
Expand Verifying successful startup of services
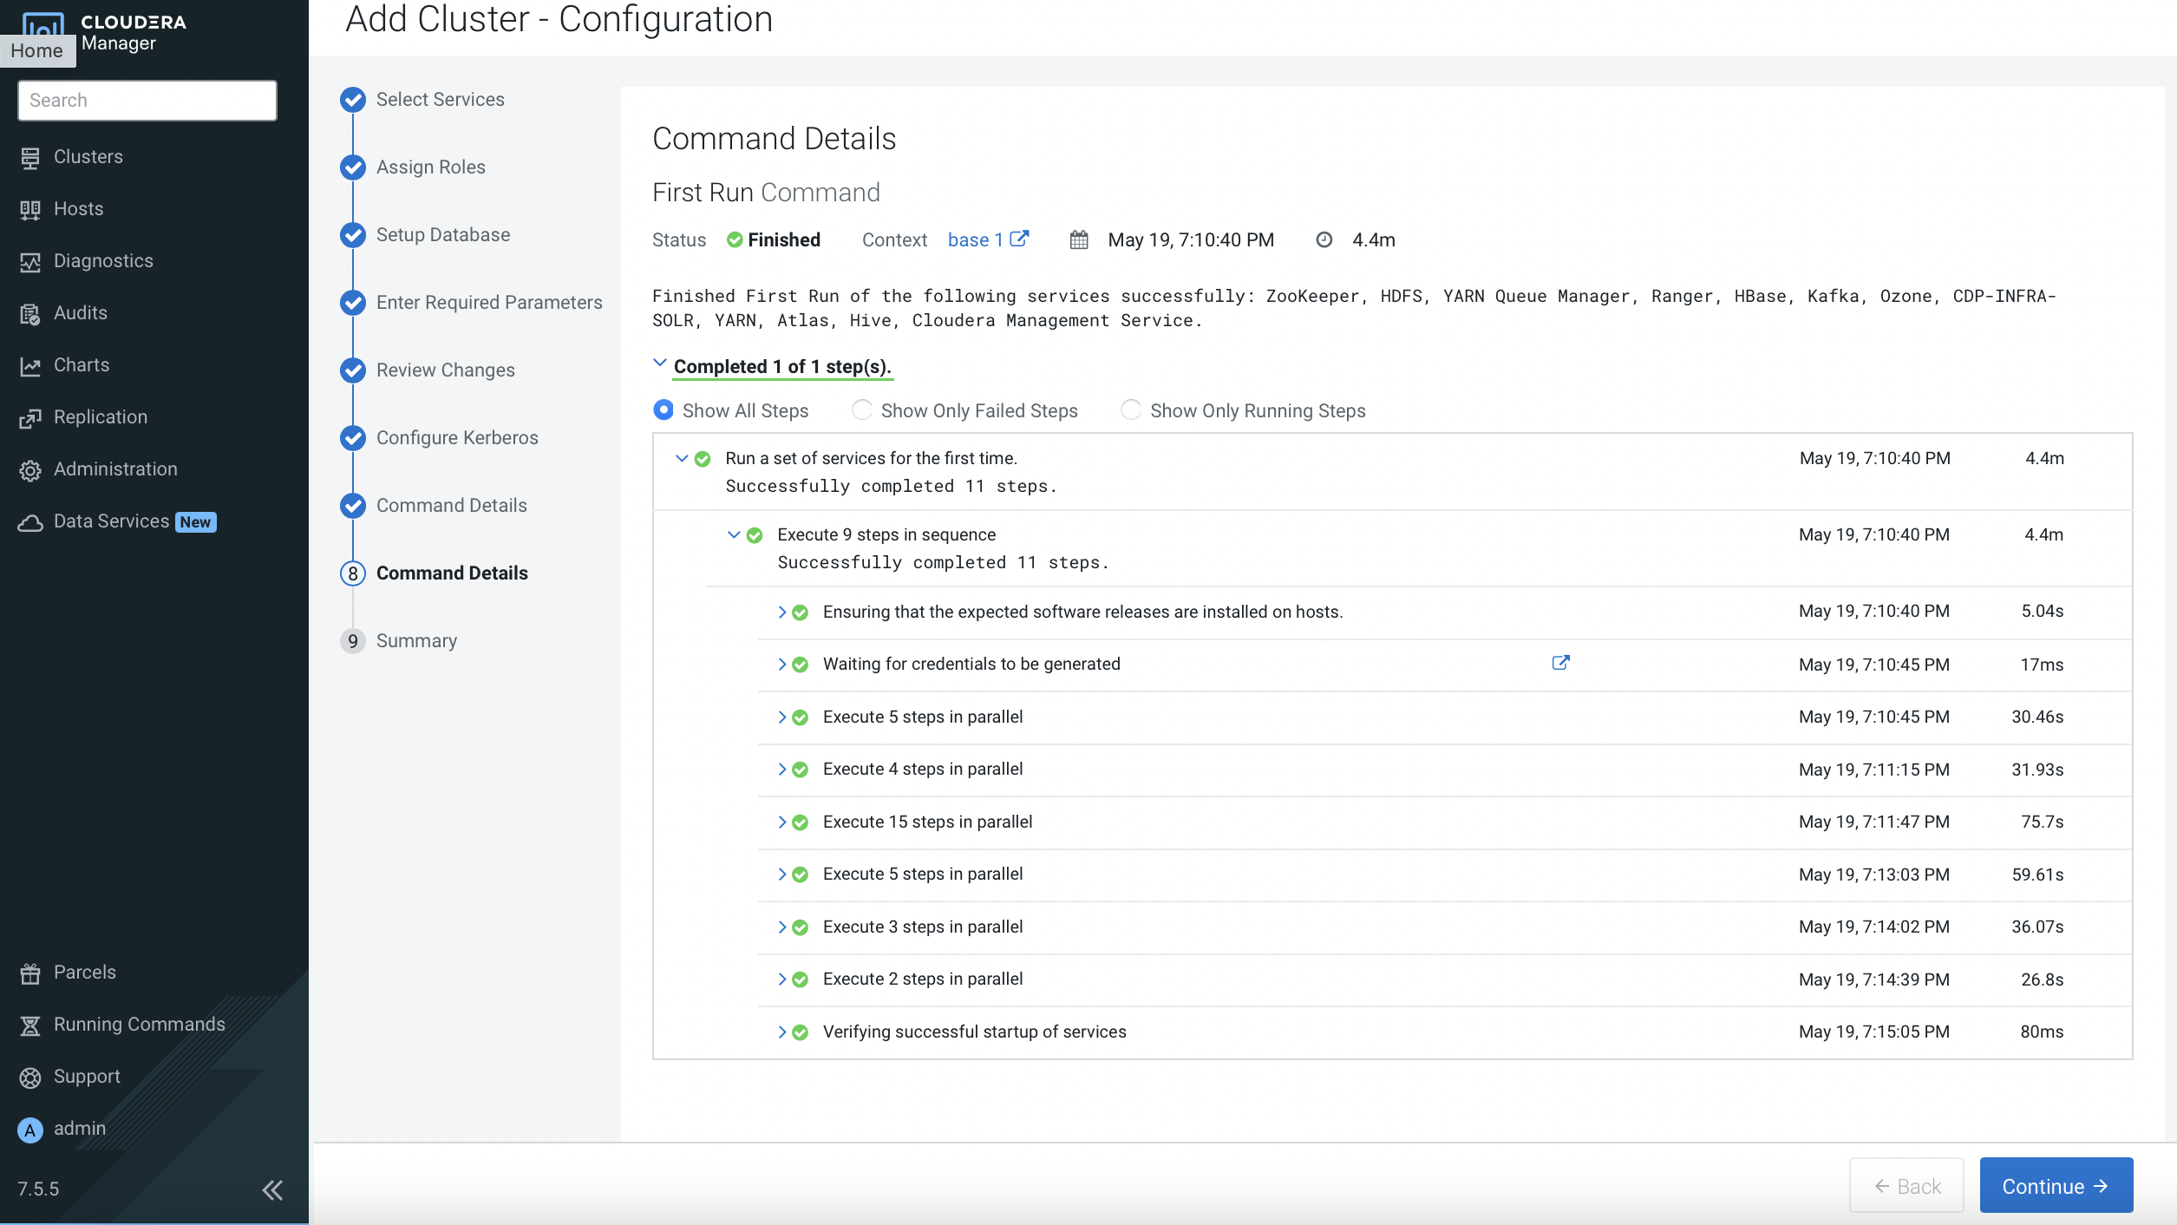tap(781, 1032)
